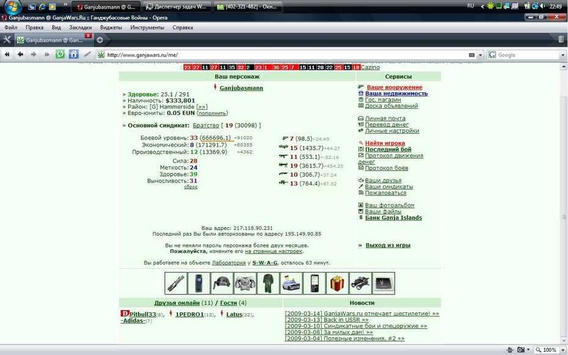The height and width of the screenshot is (355, 568).
Task: Open news item Back in USSR
Action: click(x=327, y=320)
